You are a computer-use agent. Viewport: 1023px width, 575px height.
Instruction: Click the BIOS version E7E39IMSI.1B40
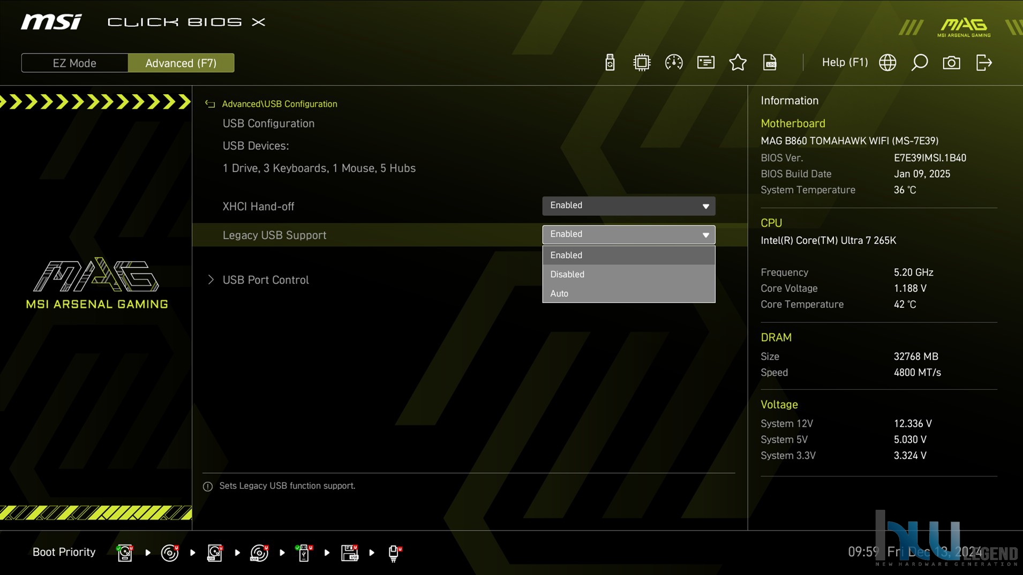click(x=930, y=158)
